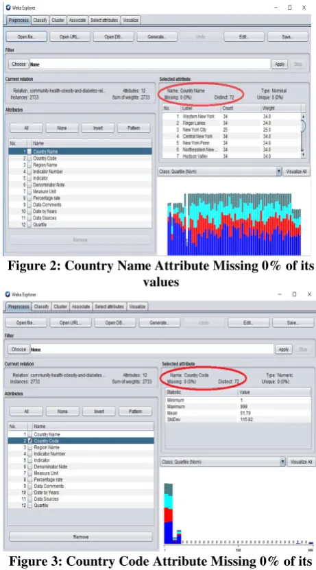Screen dimensions: 316x570
Task: Click Generate... in the Figure 3 window
Action: click(x=160, y=323)
